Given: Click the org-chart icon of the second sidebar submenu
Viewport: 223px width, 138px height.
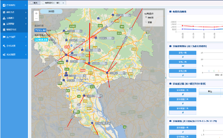Looking at the screenshot, I should pos(4,18).
